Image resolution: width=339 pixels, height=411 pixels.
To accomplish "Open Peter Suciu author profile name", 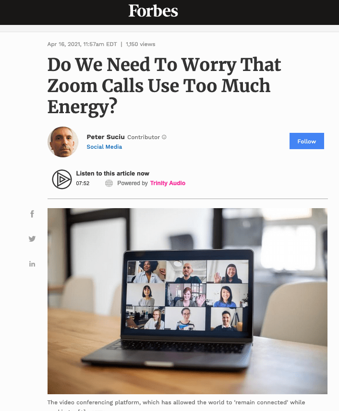I will pos(106,137).
